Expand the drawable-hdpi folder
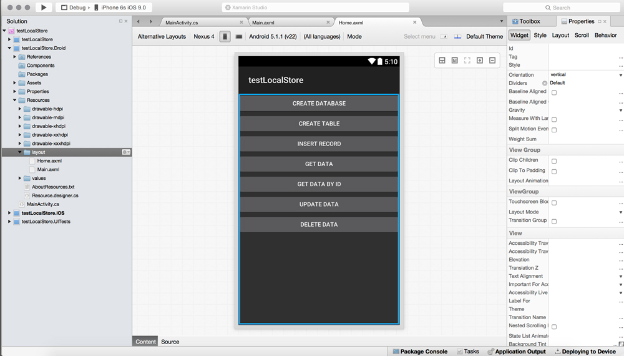Viewport: 624px width, 356px height. pos(20,109)
